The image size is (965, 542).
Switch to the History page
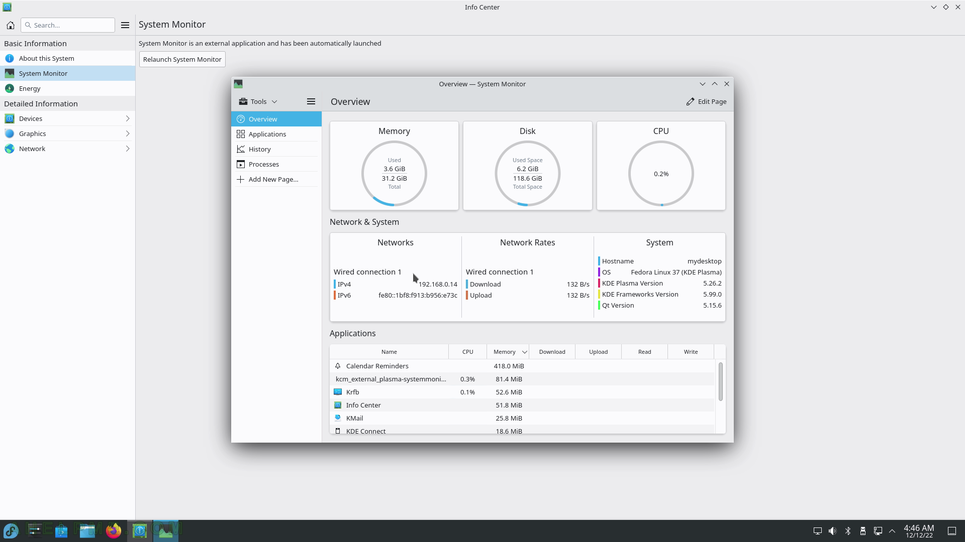276,149
